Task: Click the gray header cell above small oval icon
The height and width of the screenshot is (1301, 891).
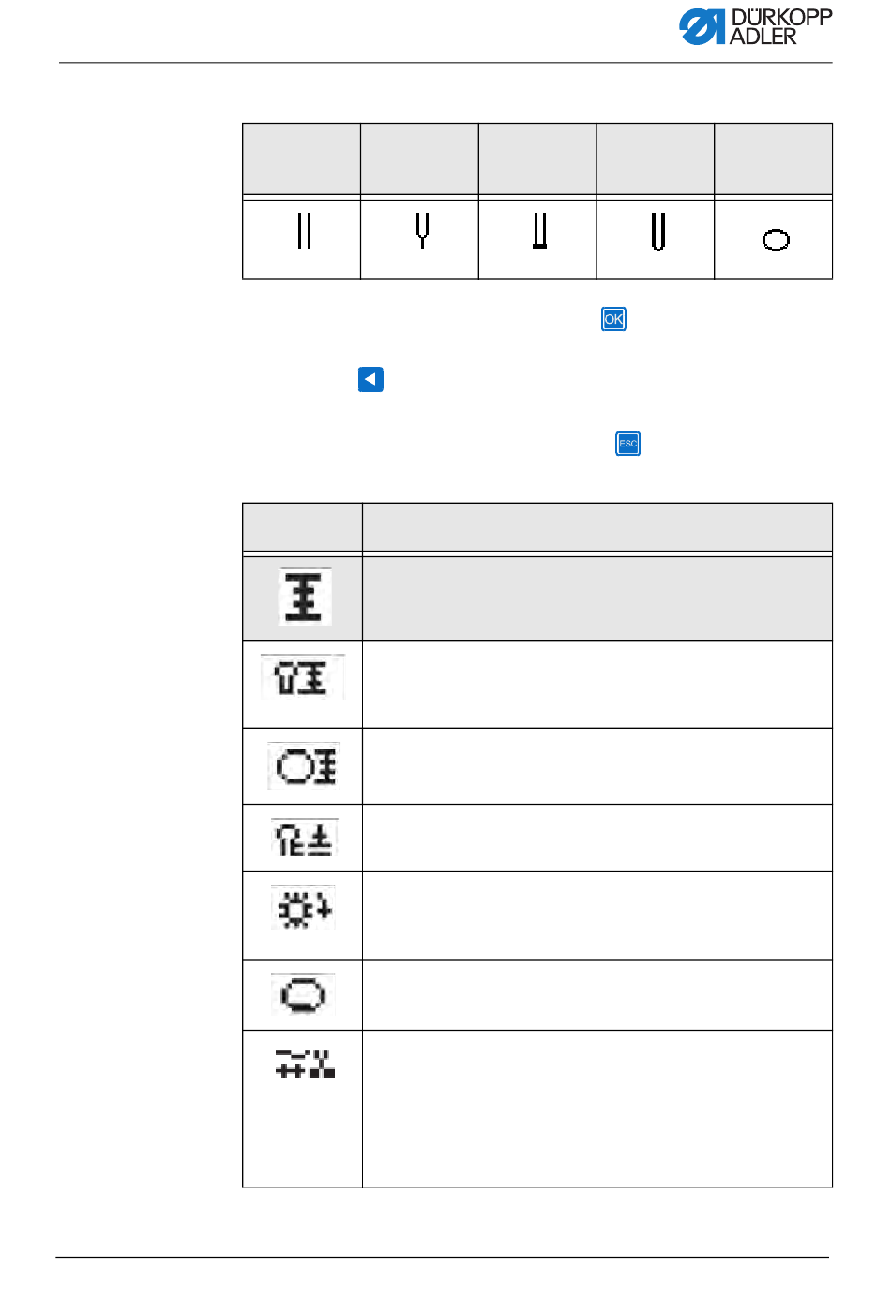Action: 774,159
